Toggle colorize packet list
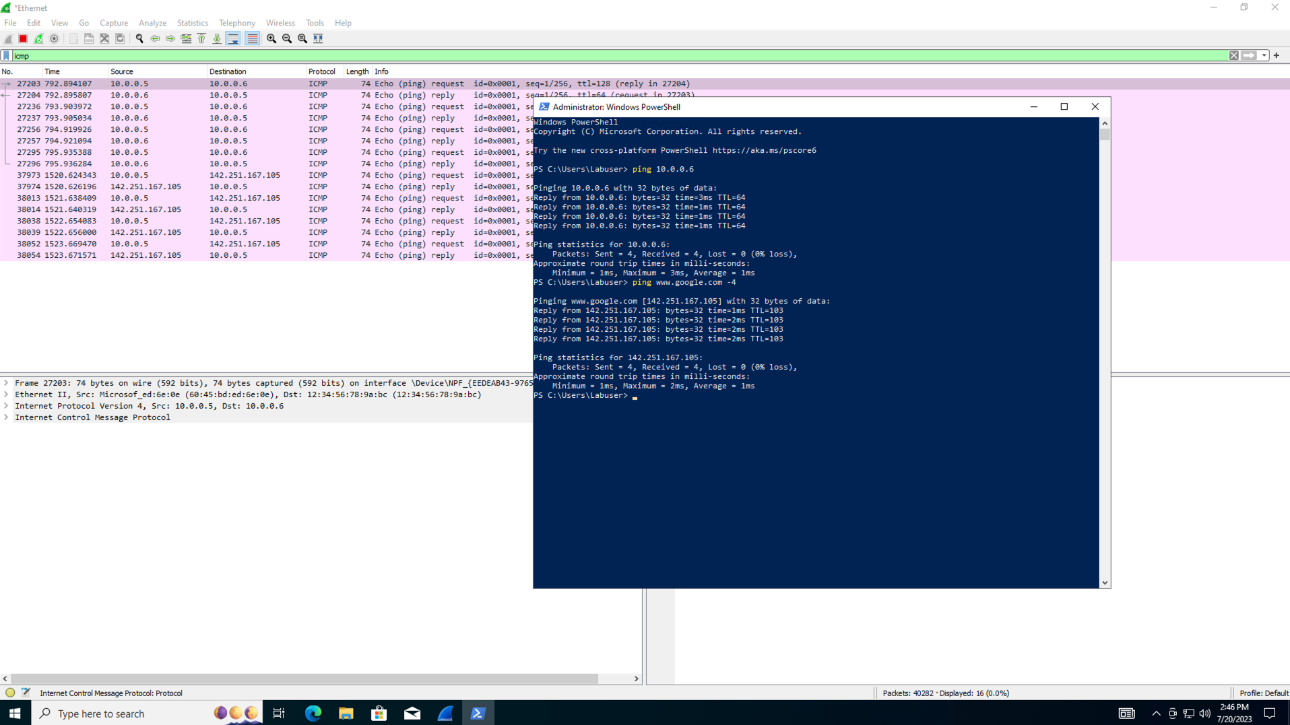Image resolution: width=1290 pixels, height=725 pixels. point(252,38)
